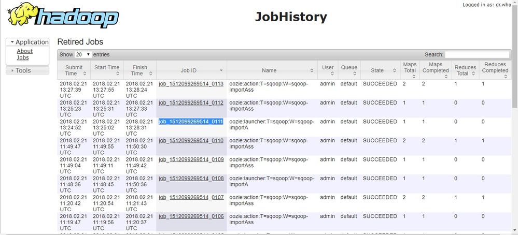Click submit time 2018.02.21 13:27:39 UTC cell

[x=73, y=90]
